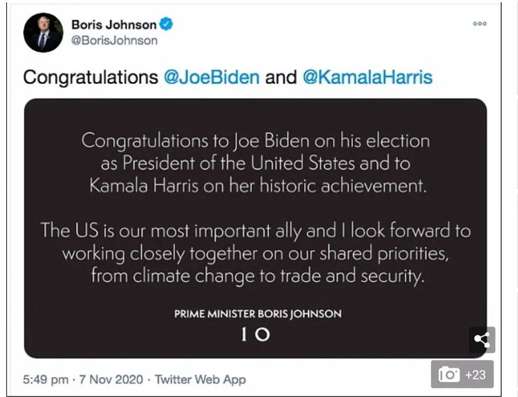Click the 5:49 pm timestamp
The image size is (518, 397).
tap(46, 380)
